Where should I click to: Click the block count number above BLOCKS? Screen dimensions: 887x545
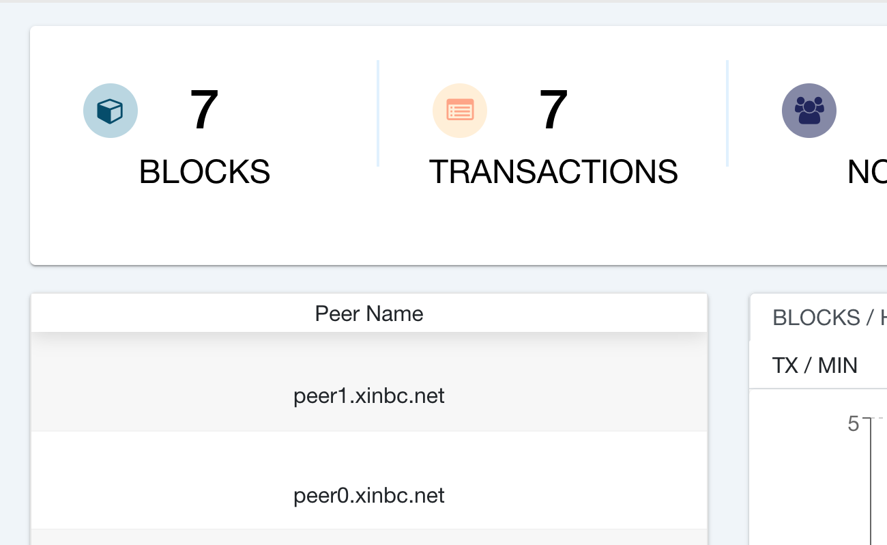point(204,111)
